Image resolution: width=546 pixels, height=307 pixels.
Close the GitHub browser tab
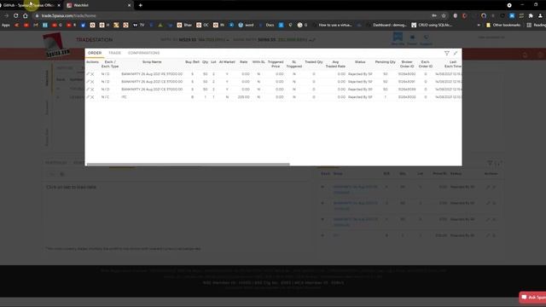[59, 5]
